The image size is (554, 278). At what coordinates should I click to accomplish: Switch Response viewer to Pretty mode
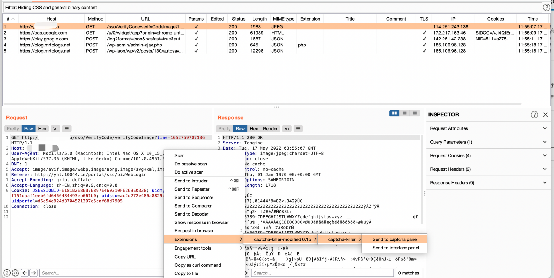coord(224,128)
